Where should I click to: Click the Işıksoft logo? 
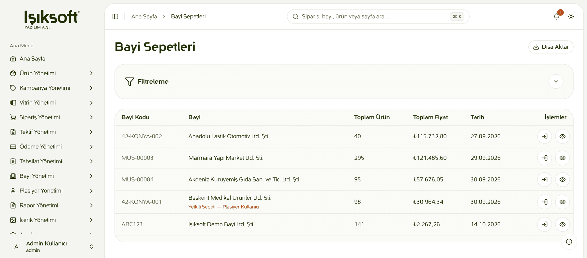52,19
